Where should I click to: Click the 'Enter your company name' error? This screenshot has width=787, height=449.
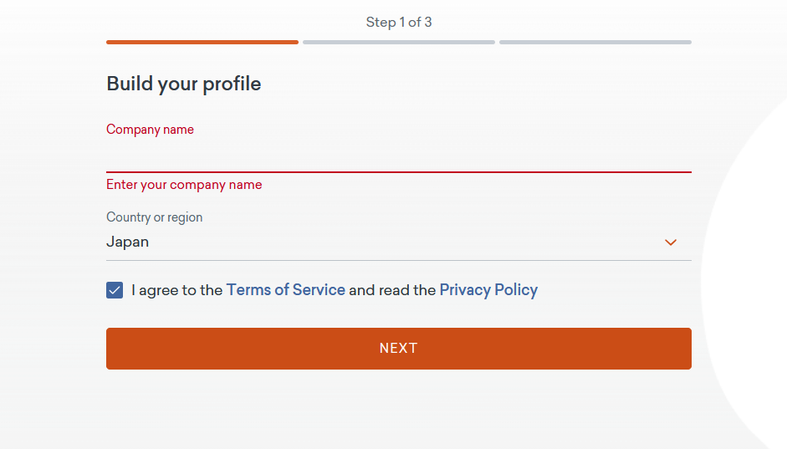coord(184,185)
